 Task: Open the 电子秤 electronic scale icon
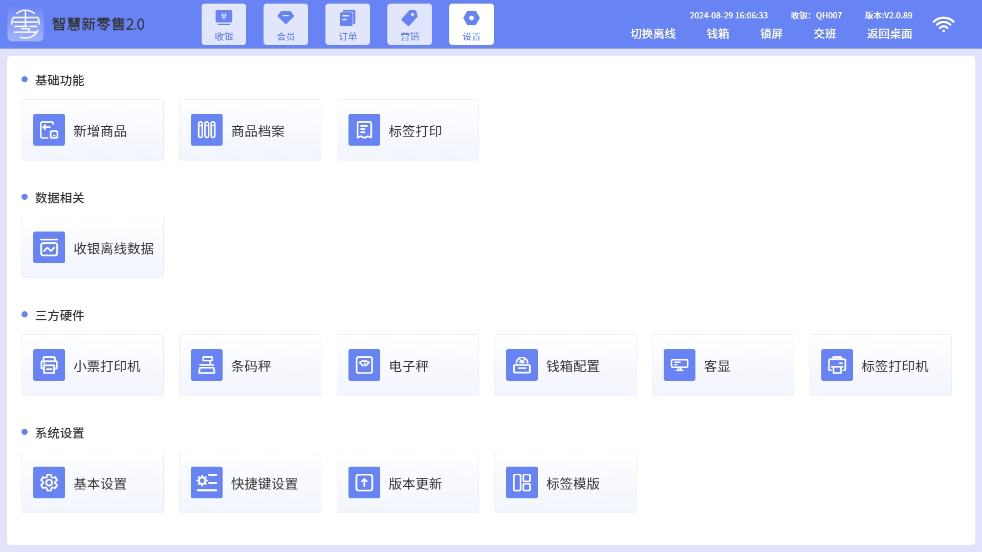point(364,365)
